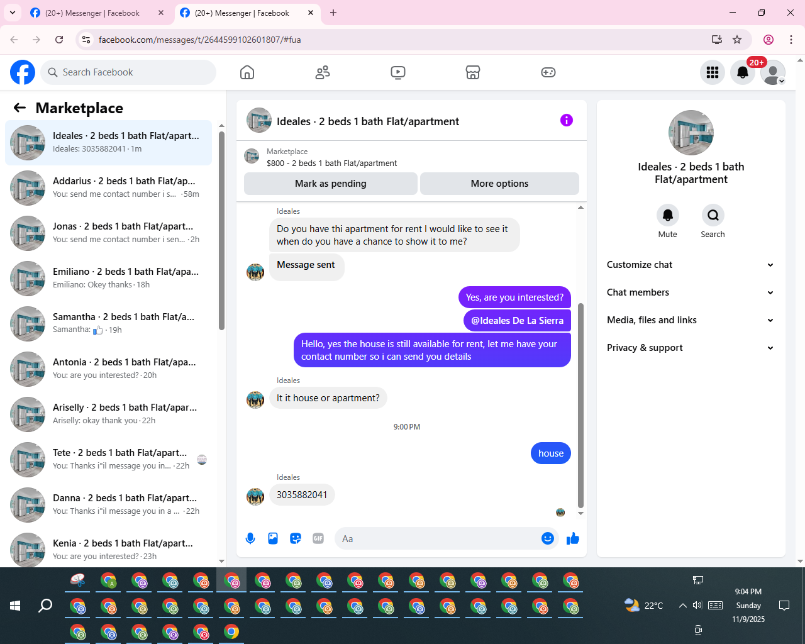
Task: Close the active Messenger browser tab
Action: click(311, 13)
